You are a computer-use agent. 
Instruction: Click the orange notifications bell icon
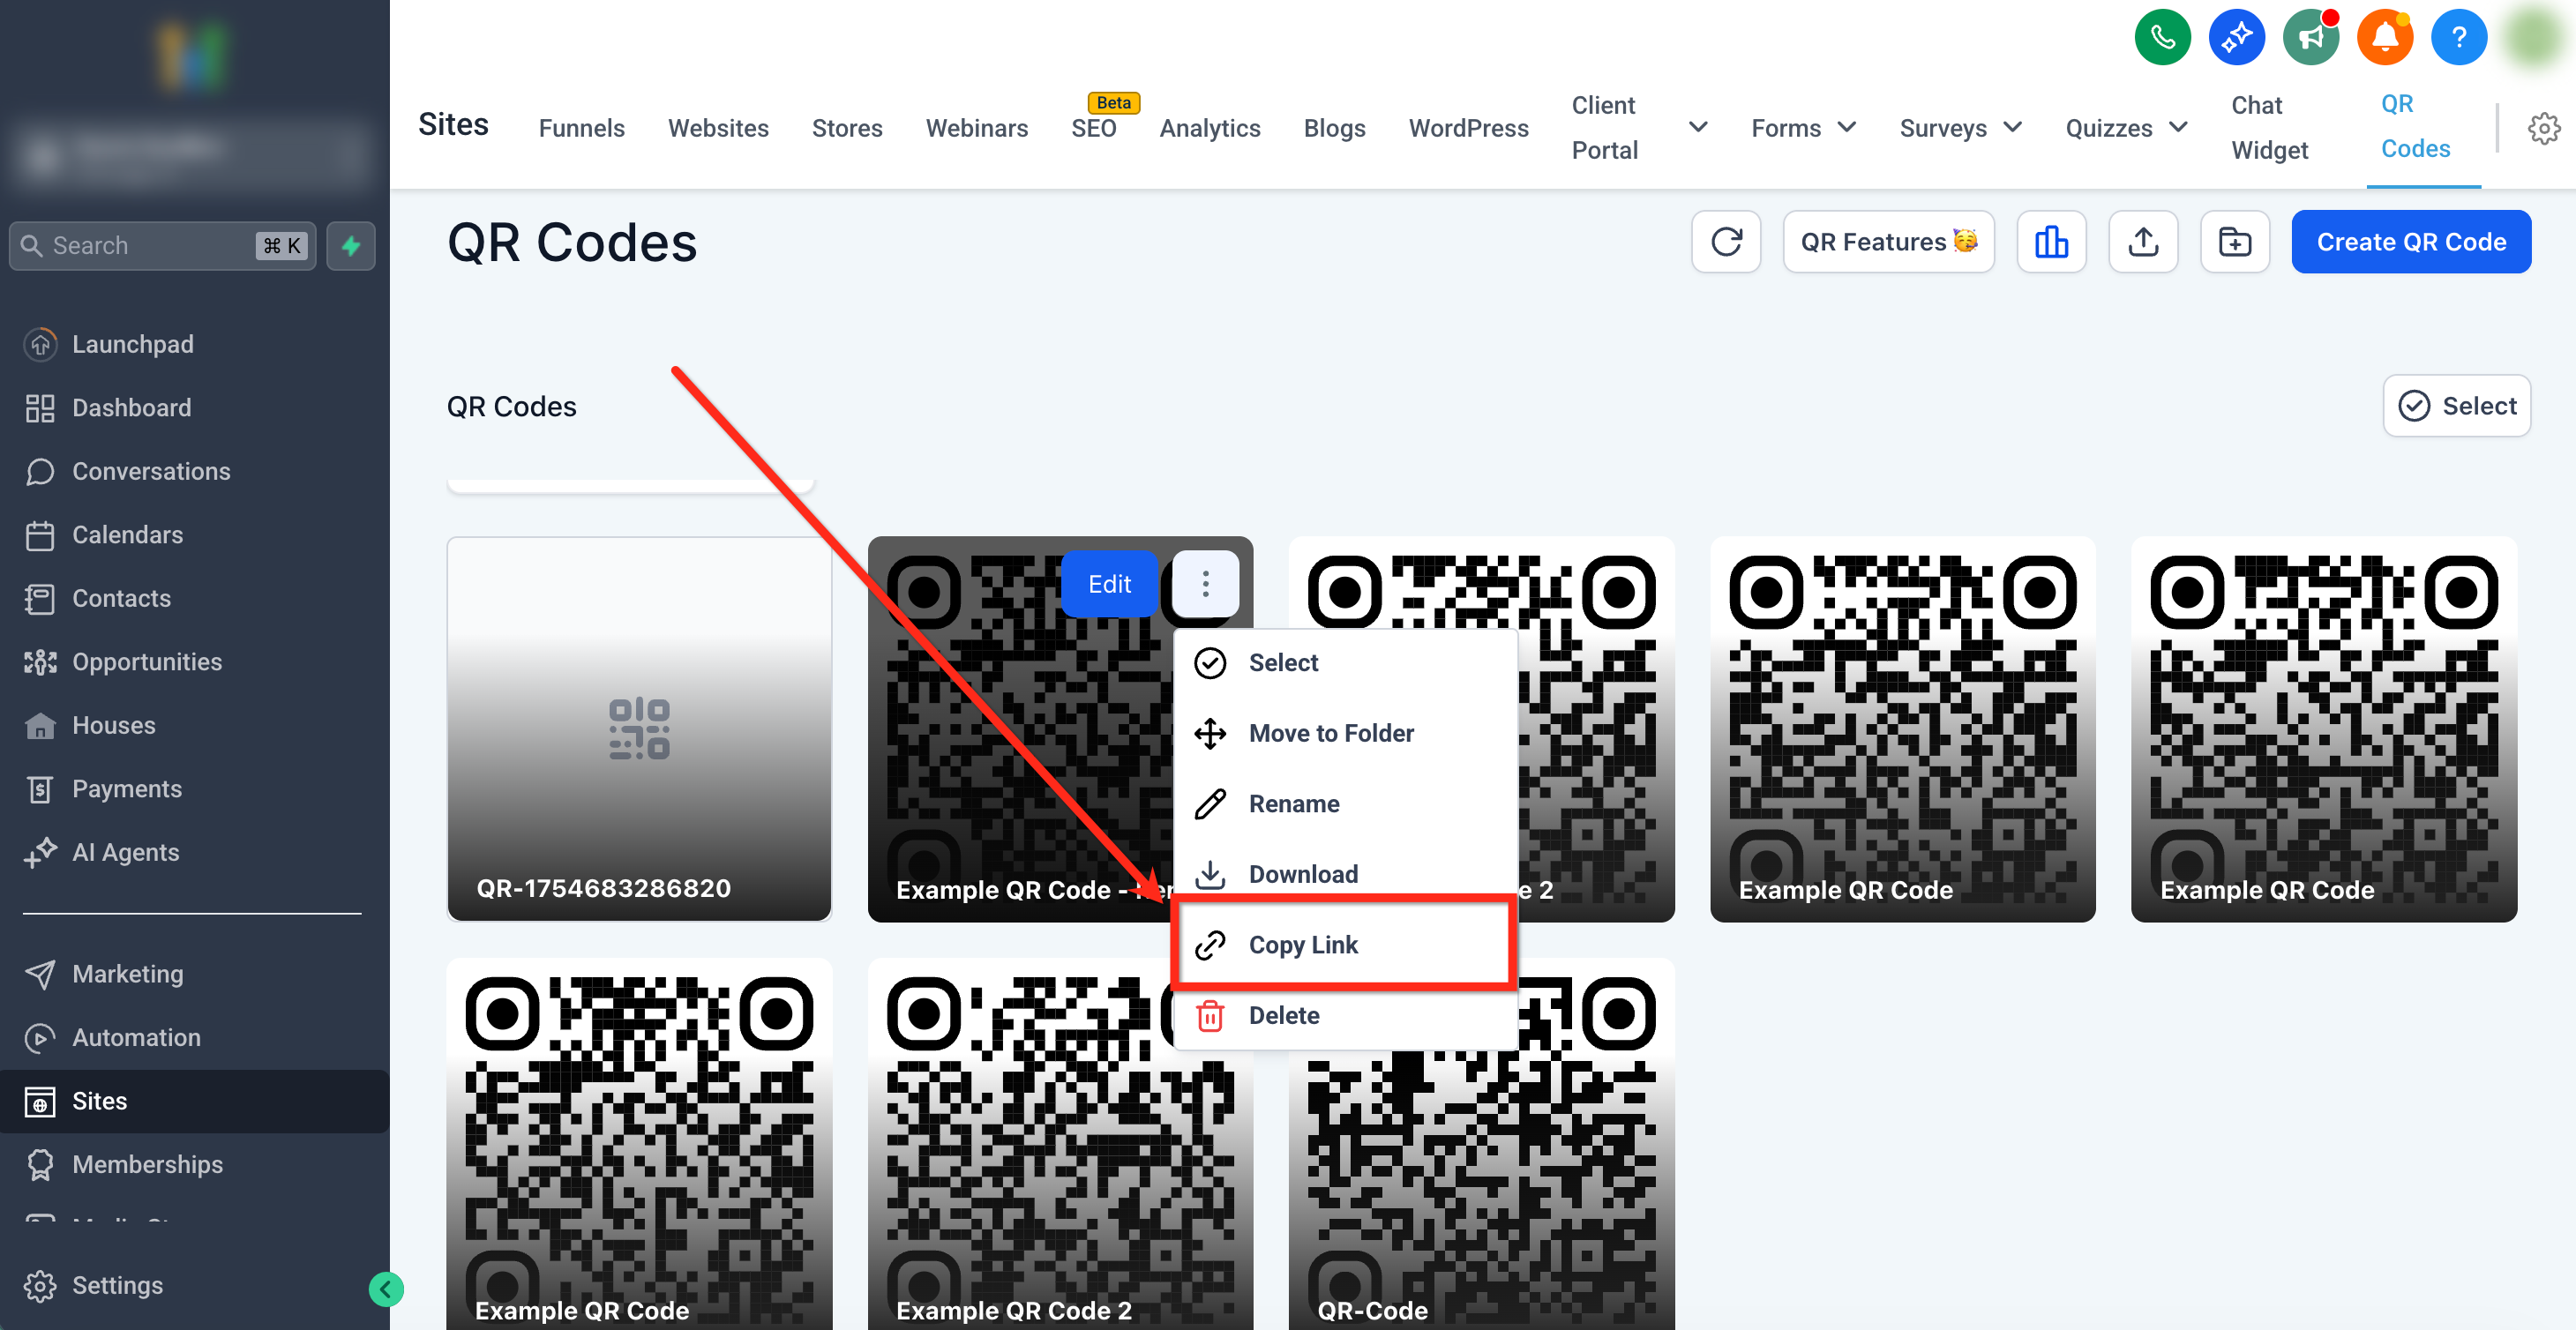2384,38
